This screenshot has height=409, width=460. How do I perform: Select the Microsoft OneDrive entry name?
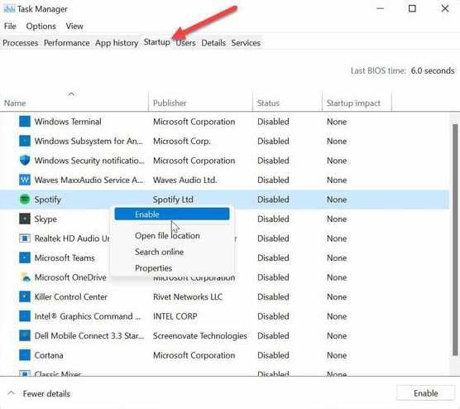click(x=70, y=277)
